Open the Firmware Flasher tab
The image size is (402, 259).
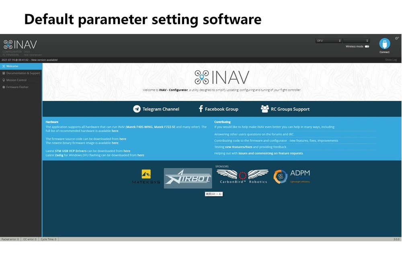[21, 87]
